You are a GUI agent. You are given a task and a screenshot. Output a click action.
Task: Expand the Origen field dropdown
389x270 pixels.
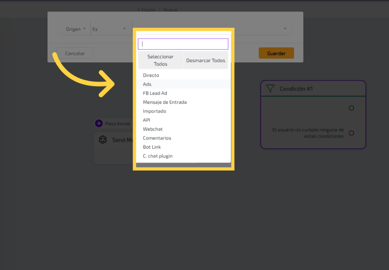click(x=76, y=29)
